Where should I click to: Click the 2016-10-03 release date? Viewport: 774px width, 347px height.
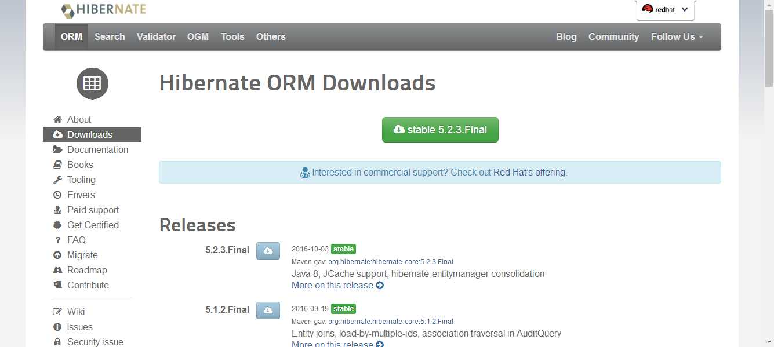pyautogui.click(x=310, y=249)
